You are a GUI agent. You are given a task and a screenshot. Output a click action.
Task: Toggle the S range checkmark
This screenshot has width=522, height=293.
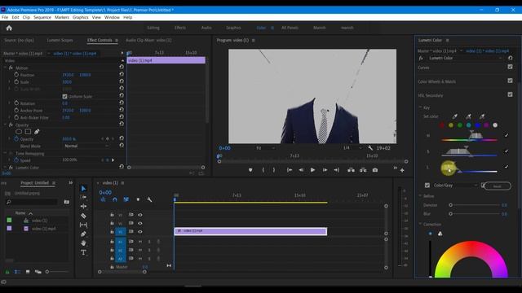tap(507, 151)
